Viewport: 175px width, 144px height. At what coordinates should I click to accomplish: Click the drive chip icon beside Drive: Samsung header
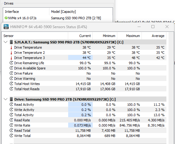(x=11, y=99)
